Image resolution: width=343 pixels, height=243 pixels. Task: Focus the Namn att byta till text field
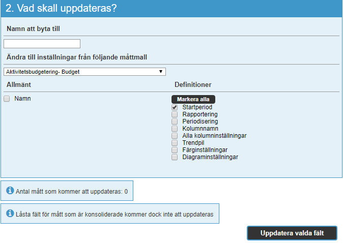tap(42, 44)
